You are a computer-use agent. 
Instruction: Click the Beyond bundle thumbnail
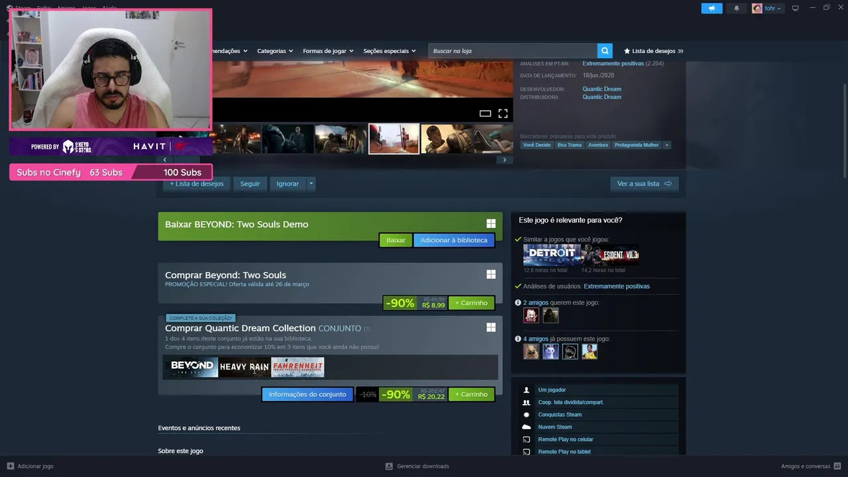[x=191, y=367]
